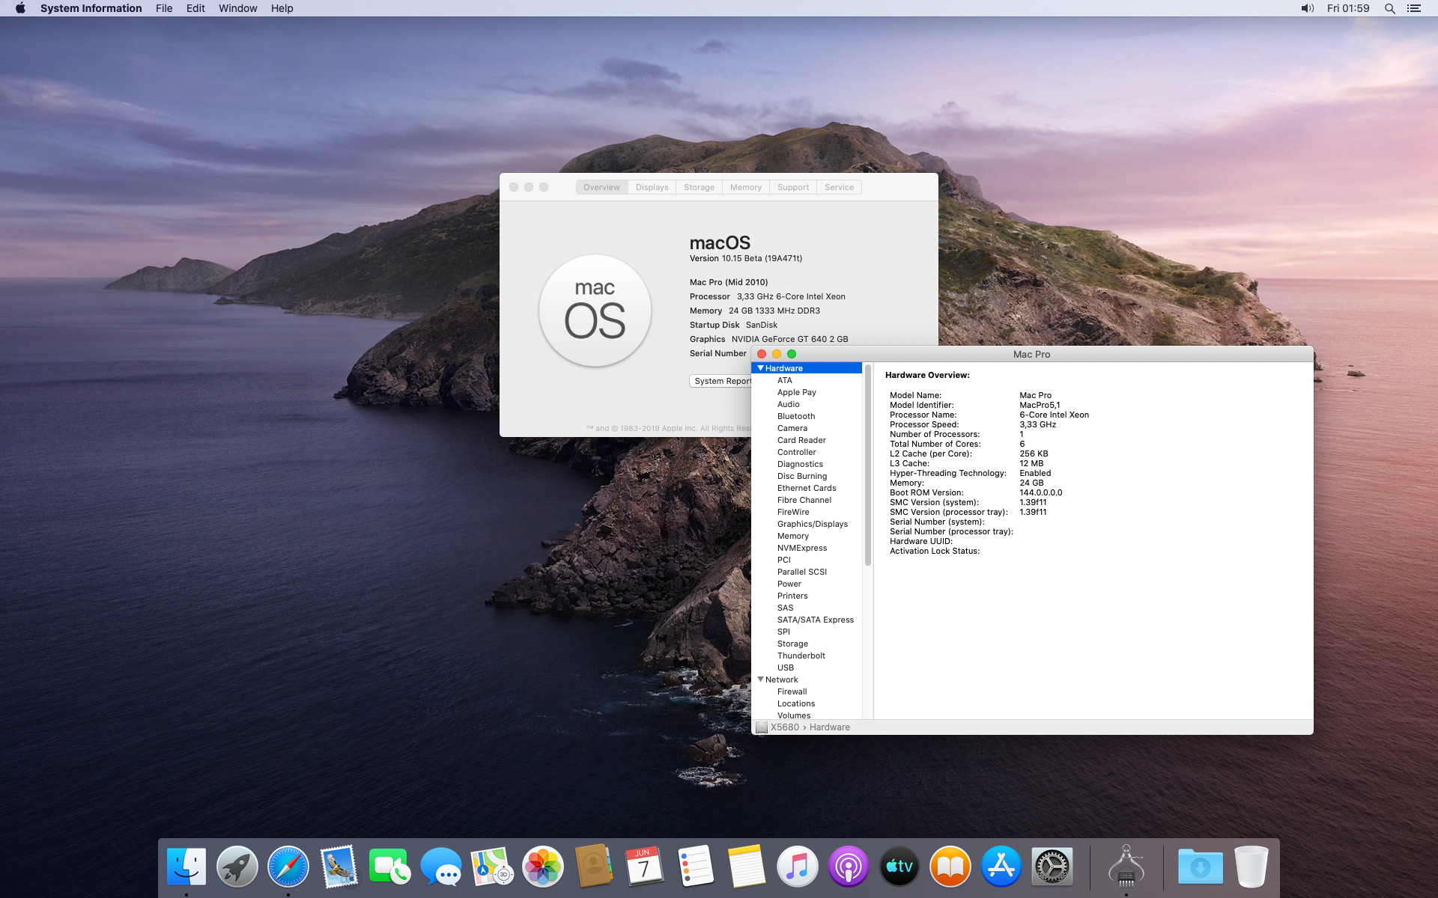This screenshot has width=1438, height=898.
Task: Click the sidebar vertical scrollbar
Action: (x=867, y=464)
